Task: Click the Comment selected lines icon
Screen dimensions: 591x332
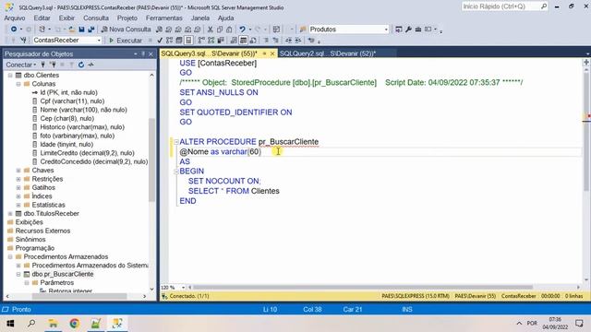Action: (x=266, y=41)
